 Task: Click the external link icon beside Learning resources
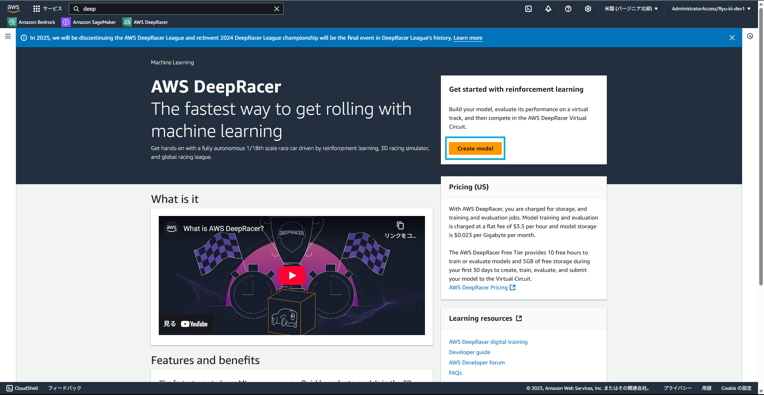coord(519,318)
